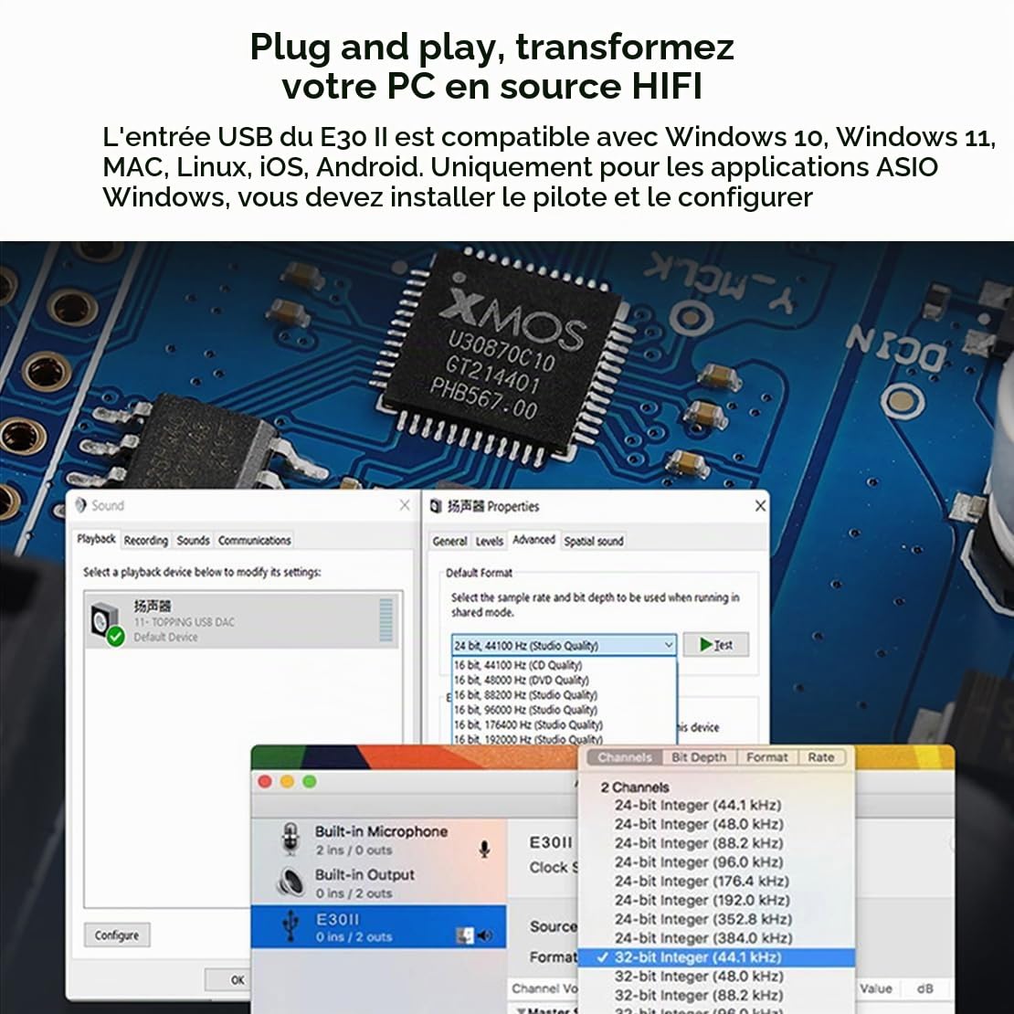Click the green zoom button on Mac window
1014x1014 pixels.
pos(310,781)
